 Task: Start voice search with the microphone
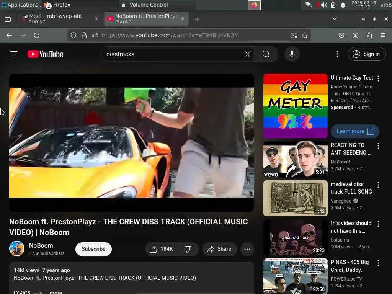tap(292, 54)
